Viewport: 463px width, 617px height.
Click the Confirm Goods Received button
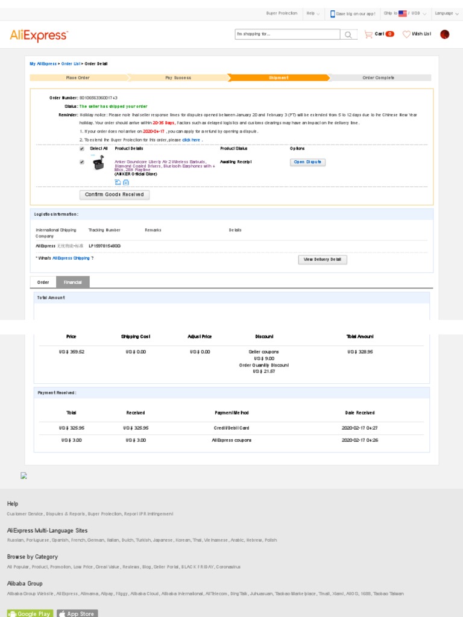click(115, 195)
